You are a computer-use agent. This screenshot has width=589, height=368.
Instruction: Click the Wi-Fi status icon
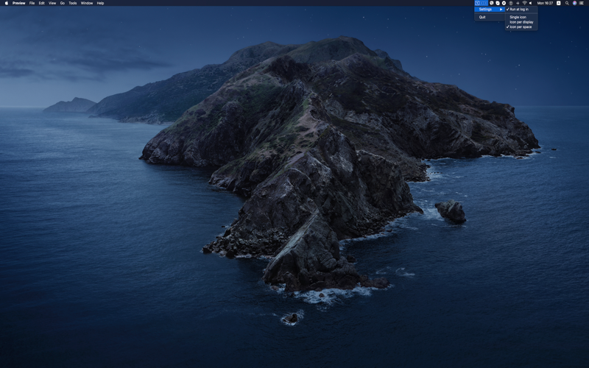(x=524, y=3)
